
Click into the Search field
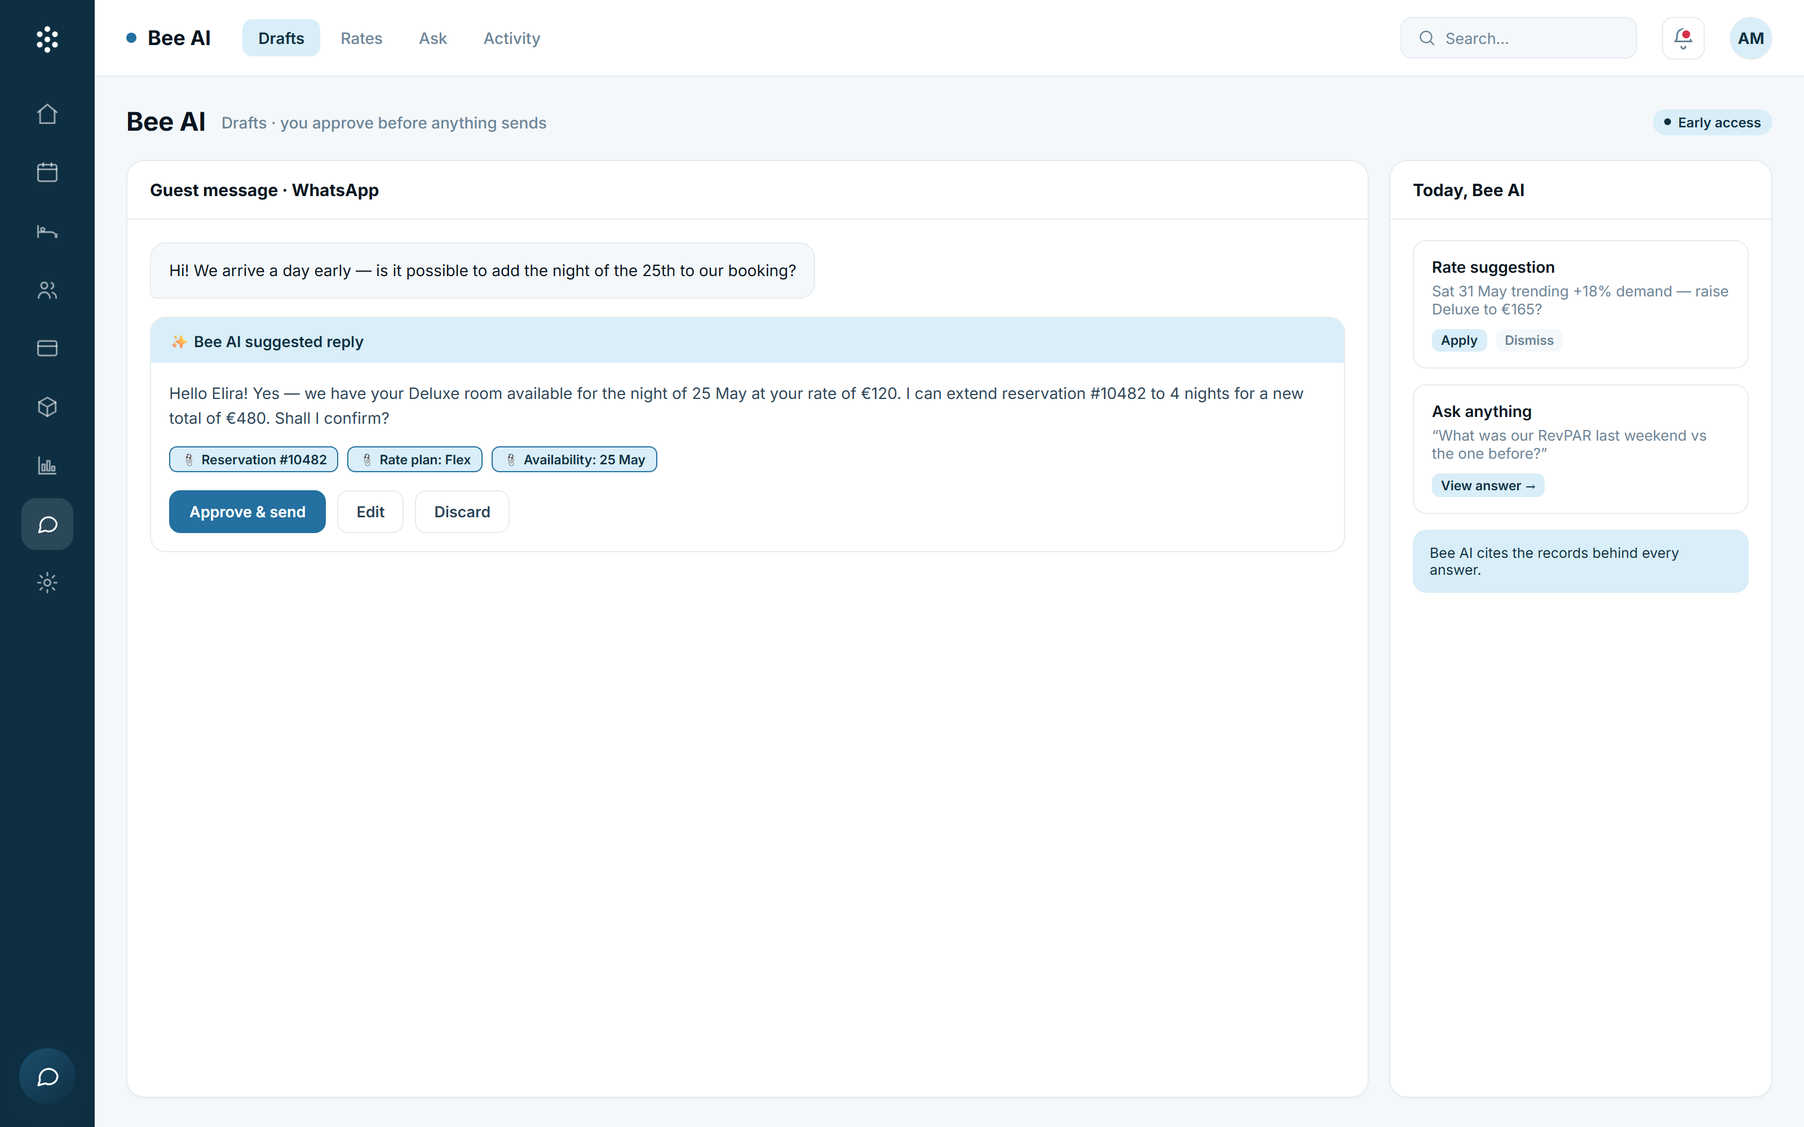point(1519,38)
